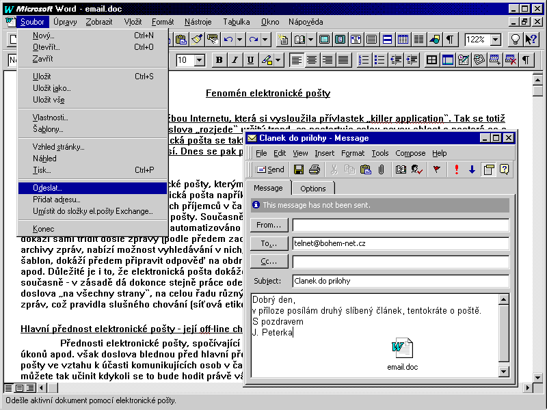Activate the context help pointer in Word
Screen dimensions: 547x410
click(x=531, y=40)
